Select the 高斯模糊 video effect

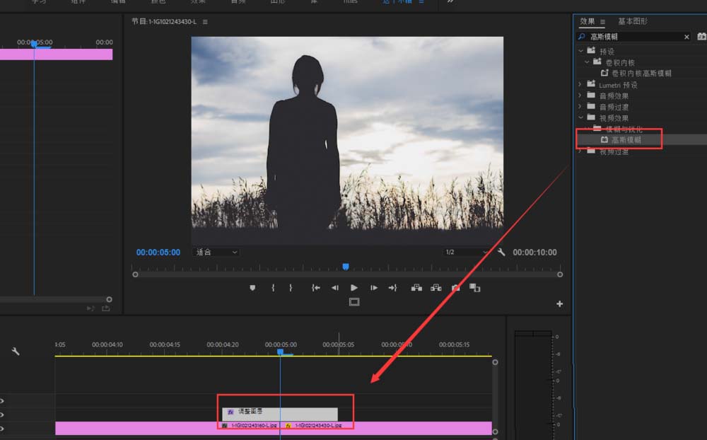pyautogui.click(x=626, y=140)
